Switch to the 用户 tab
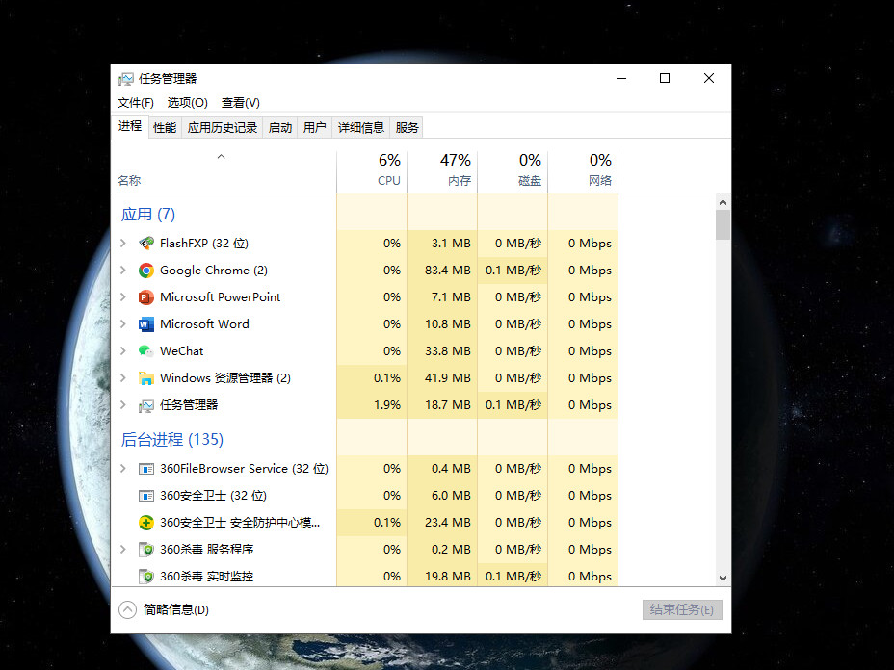The image size is (894, 670). (x=315, y=128)
